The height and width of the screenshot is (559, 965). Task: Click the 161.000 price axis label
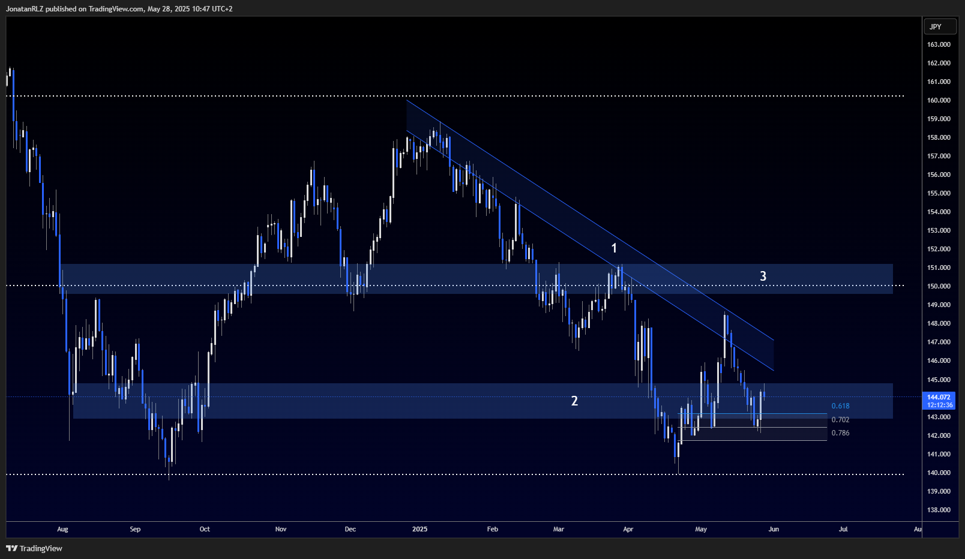point(939,82)
